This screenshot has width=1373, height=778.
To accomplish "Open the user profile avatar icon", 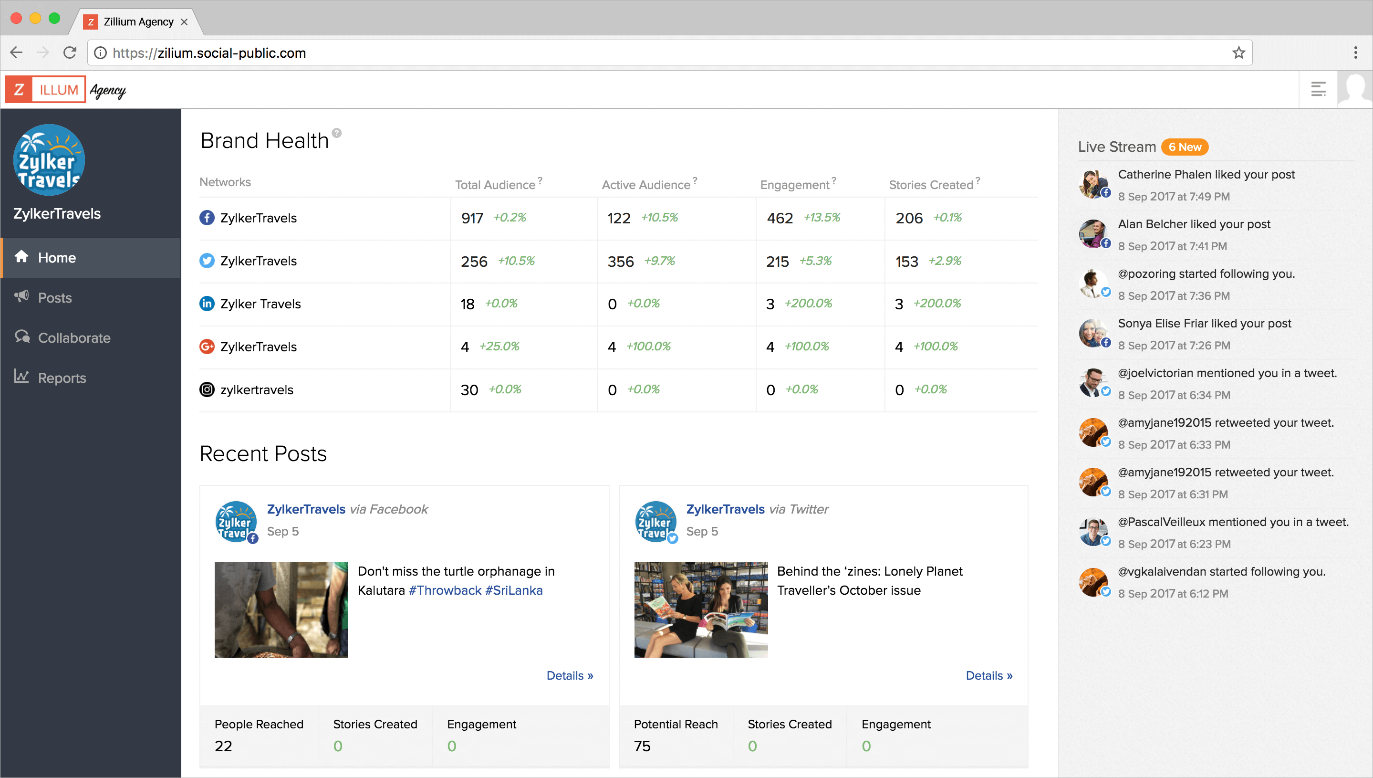I will pos(1355,89).
